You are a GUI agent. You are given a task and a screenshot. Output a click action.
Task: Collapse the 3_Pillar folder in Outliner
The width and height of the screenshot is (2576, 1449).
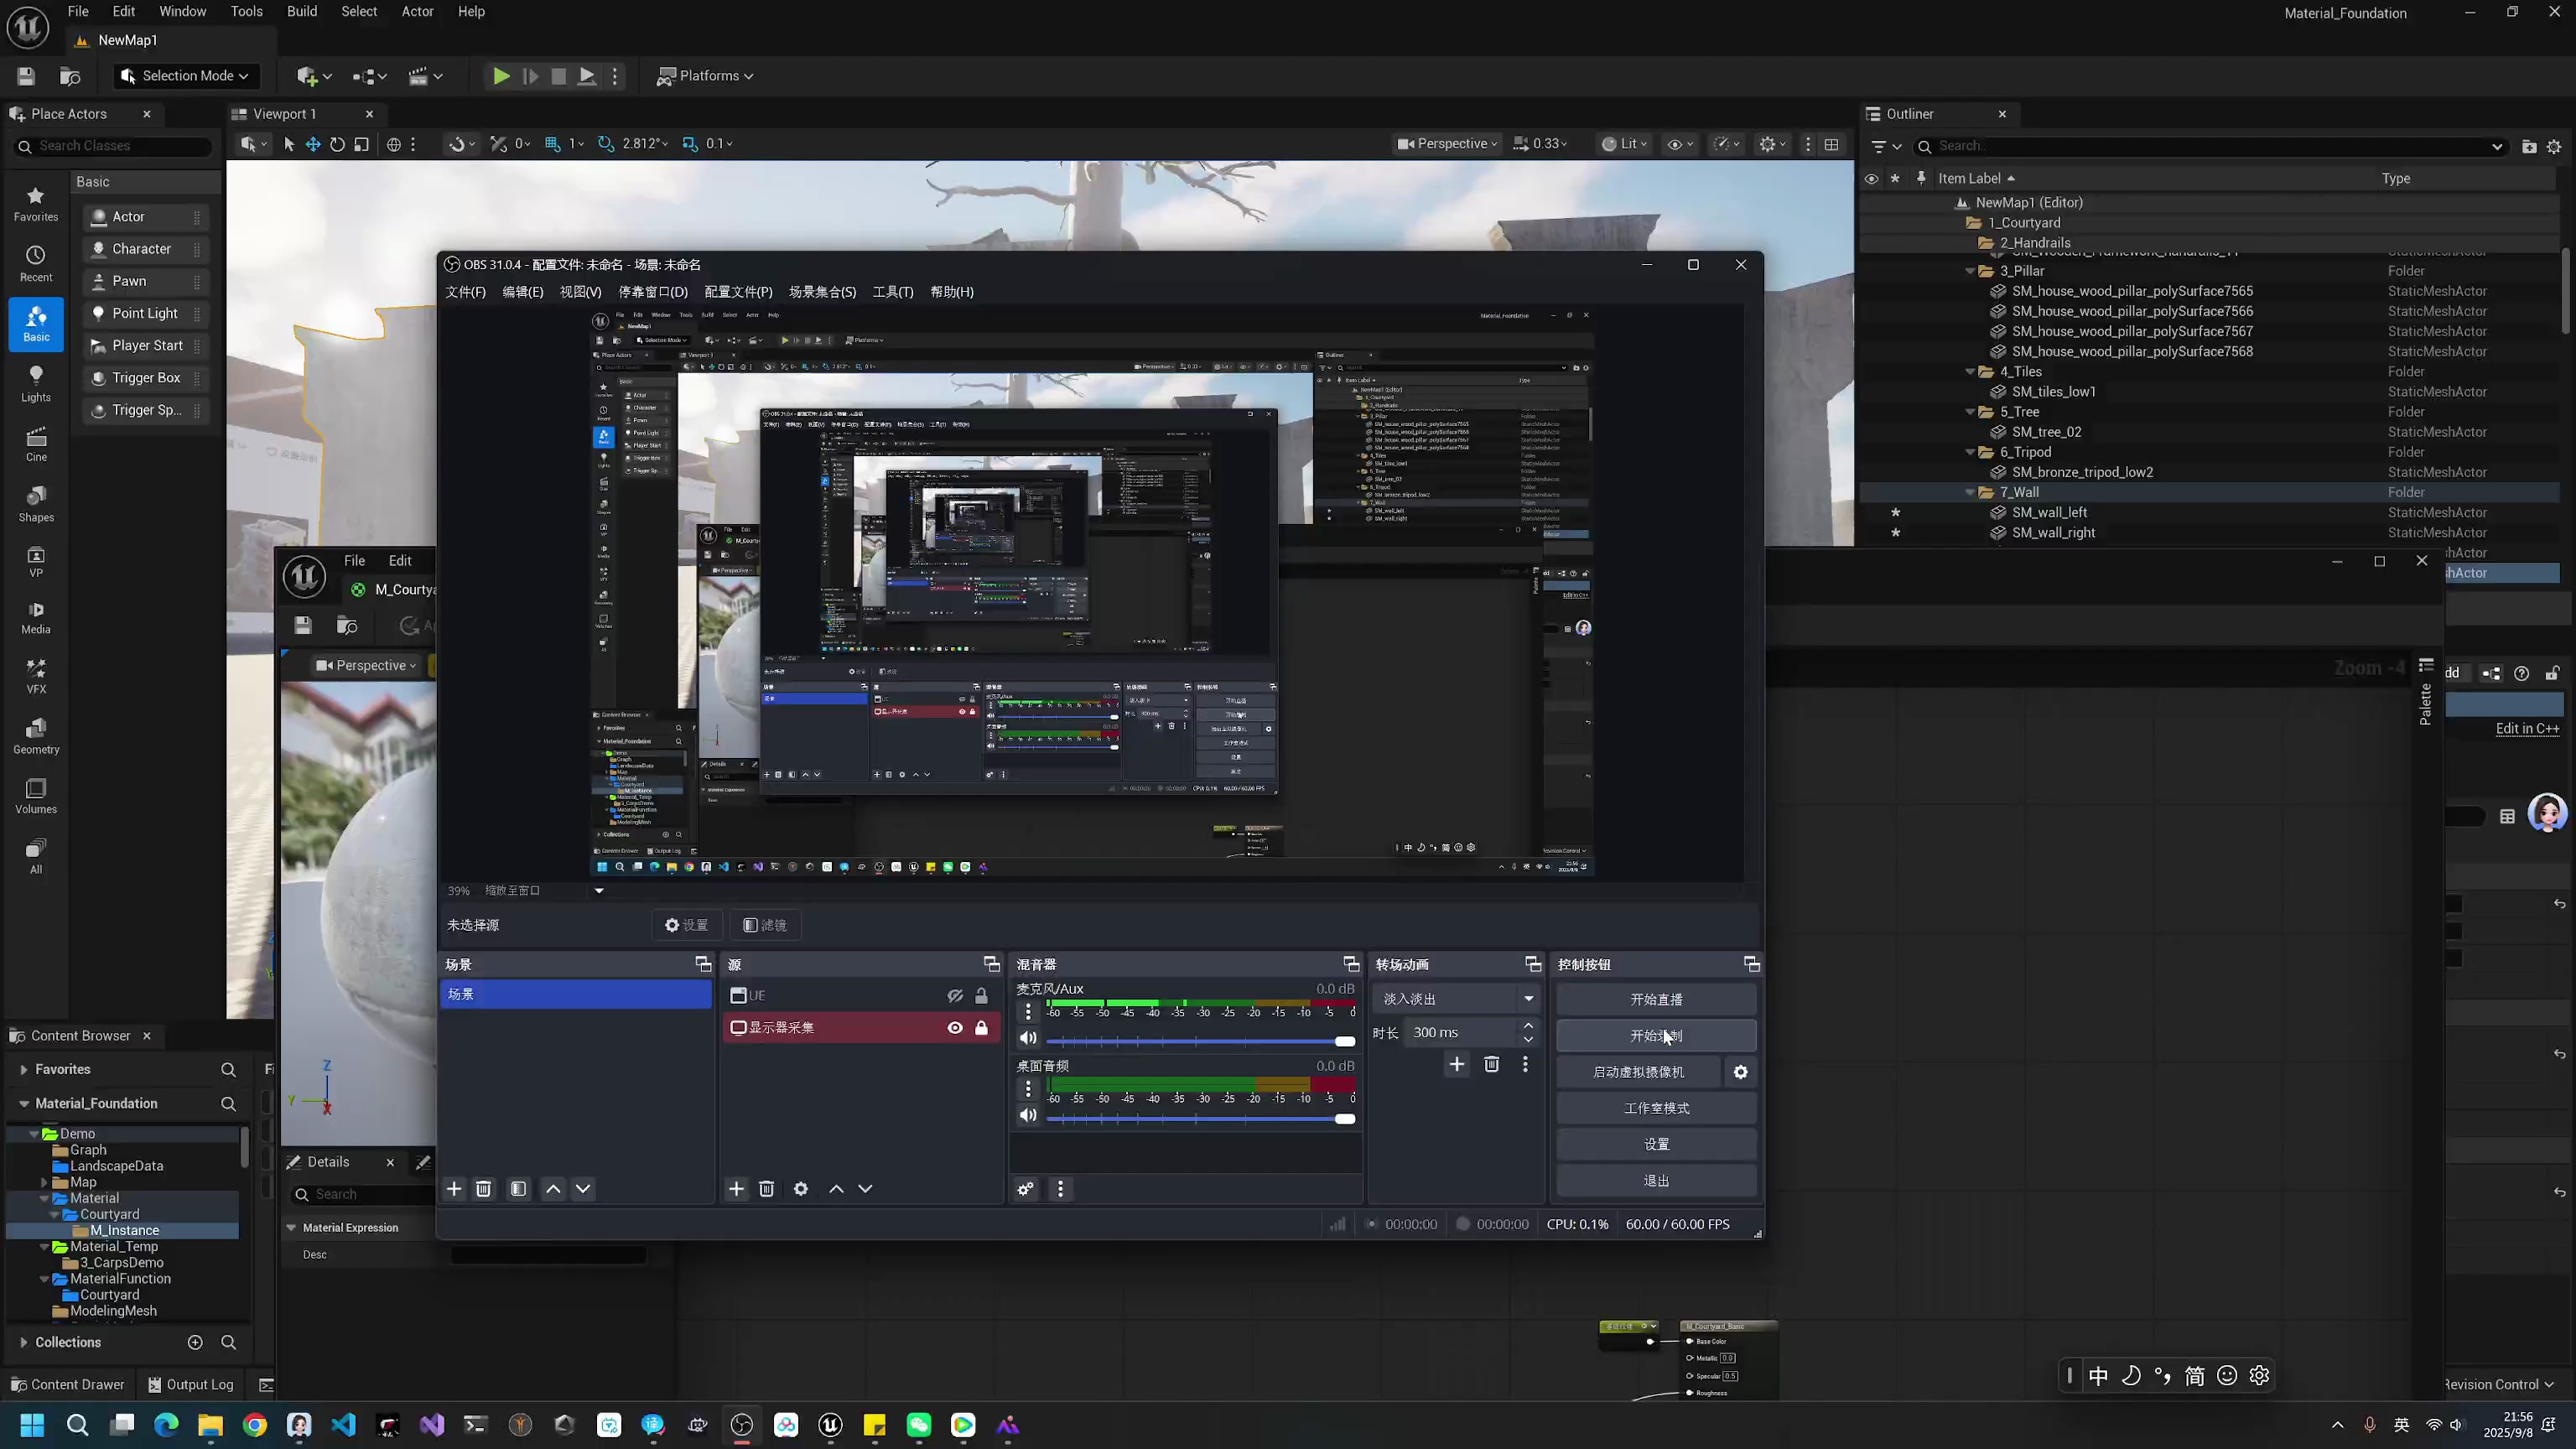click(1970, 271)
